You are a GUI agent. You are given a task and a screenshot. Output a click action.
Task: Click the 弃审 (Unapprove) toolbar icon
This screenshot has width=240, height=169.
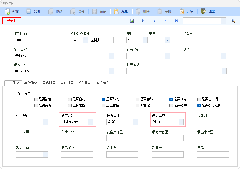[x=182, y=11]
